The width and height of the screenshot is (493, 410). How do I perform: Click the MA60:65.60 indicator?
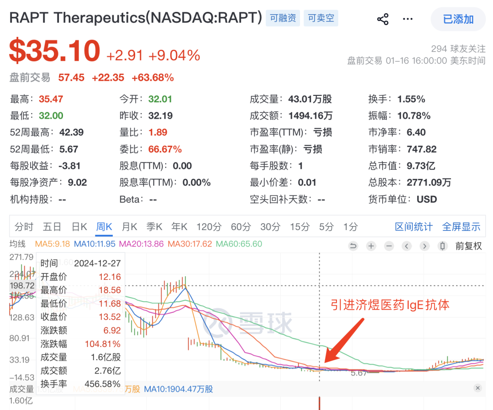239,244
